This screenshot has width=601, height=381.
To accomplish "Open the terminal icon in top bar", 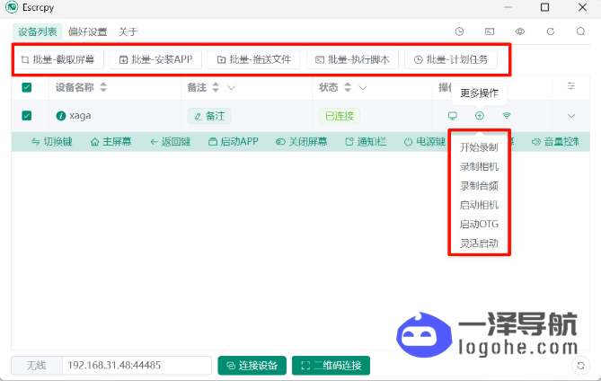I will [490, 31].
